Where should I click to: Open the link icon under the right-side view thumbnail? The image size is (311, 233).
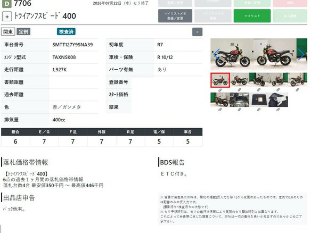tap(240, 90)
